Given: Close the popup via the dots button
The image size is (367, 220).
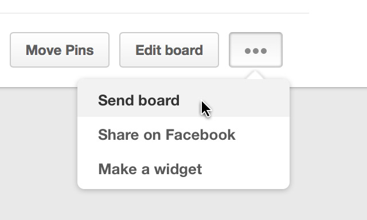Looking at the screenshot, I should click(256, 50).
